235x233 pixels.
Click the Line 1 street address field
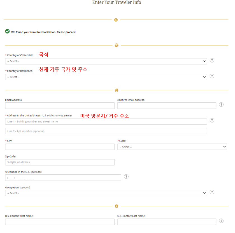coord(106,121)
